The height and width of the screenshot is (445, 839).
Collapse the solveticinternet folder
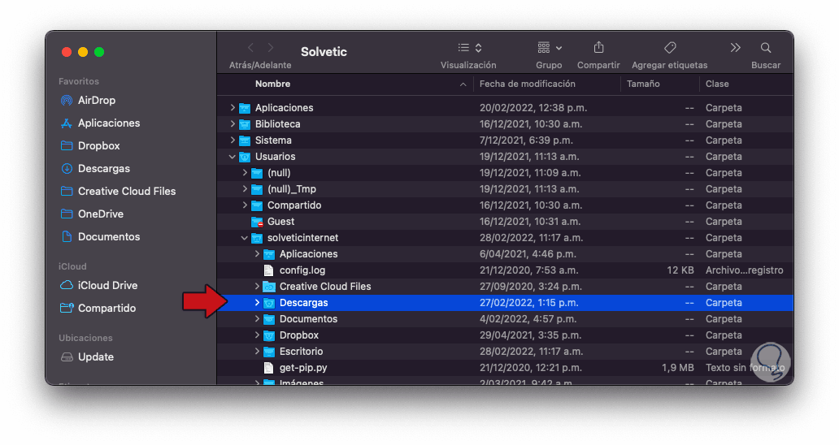tap(245, 238)
